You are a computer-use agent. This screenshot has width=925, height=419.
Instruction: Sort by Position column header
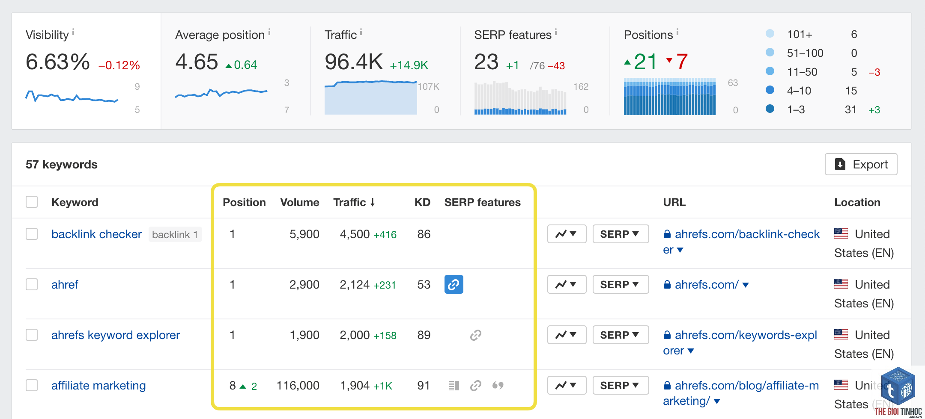tap(244, 202)
